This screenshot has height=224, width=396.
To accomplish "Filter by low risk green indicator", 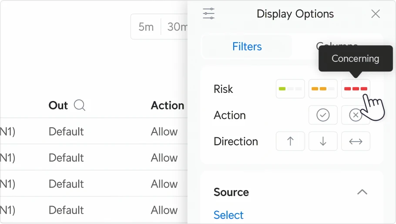I will coord(290,89).
